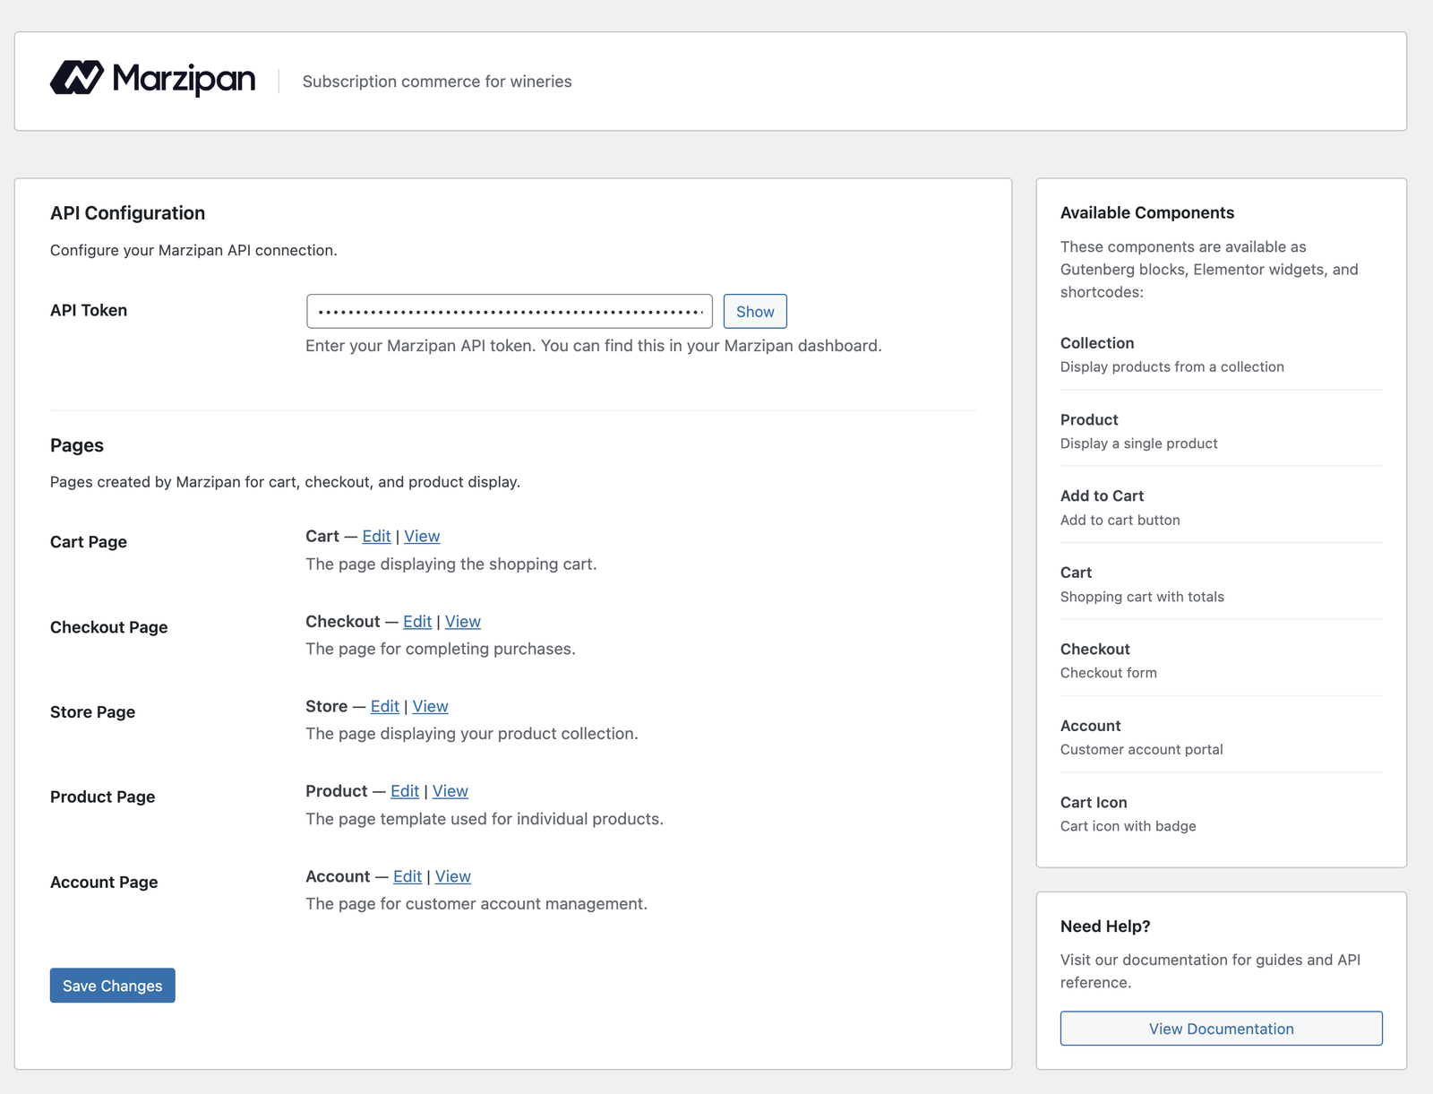View the Product page
The height and width of the screenshot is (1094, 1433).
[x=450, y=791]
